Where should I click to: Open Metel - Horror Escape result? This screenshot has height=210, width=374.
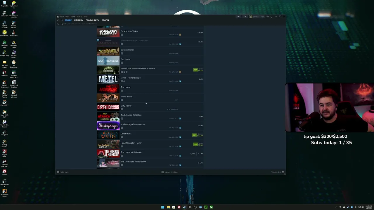click(150, 79)
